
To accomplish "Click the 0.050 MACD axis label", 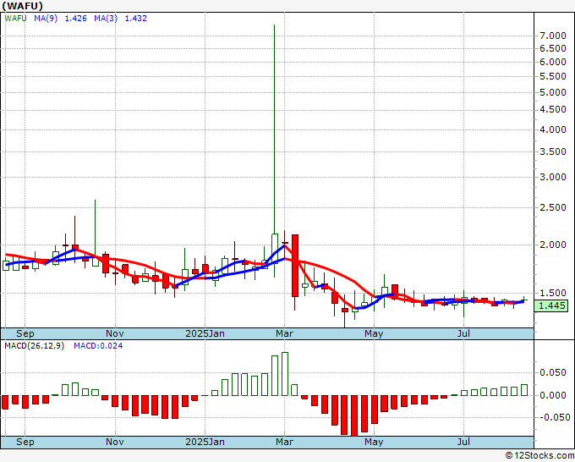I will pos(553,373).
